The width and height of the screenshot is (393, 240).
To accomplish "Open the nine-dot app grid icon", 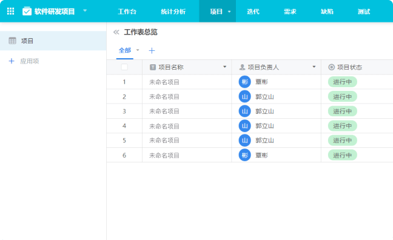I will click(10, 12).
